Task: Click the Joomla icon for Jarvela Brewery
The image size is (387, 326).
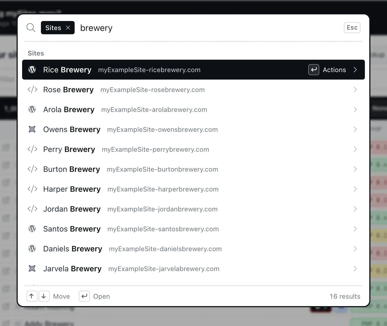Action: [x=32, y=269]
